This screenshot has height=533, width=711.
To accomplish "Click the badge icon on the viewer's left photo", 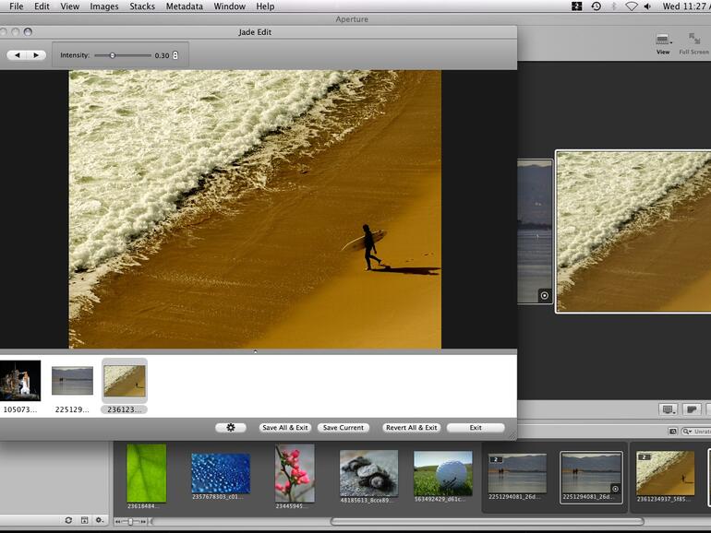I will [x=544, y=296].
